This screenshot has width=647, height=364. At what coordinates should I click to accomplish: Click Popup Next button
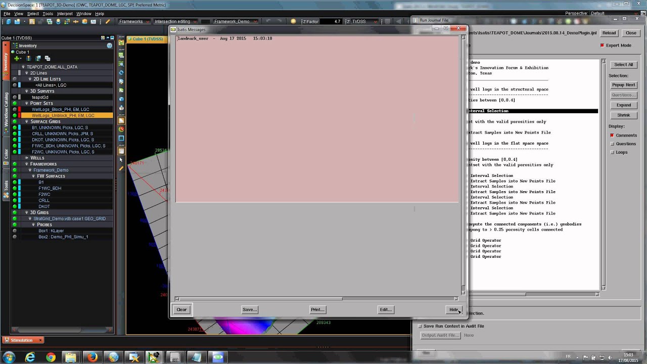click(623, 85)
